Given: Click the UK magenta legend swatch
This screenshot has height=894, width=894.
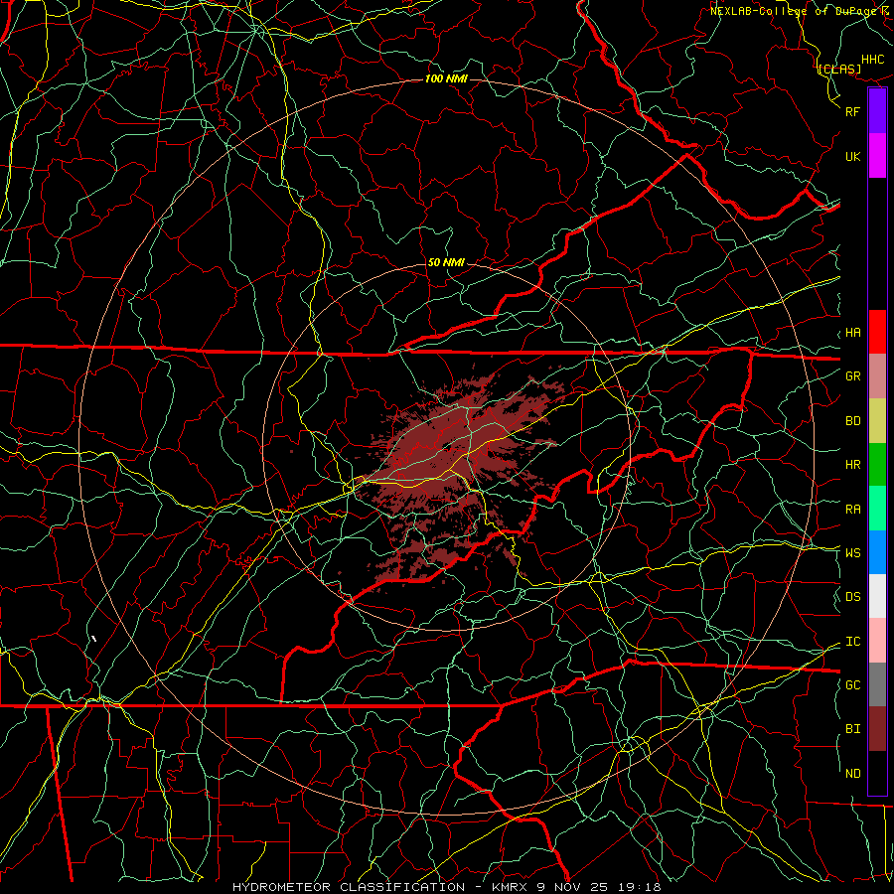Looking at the screenshot, I should 877,156.
